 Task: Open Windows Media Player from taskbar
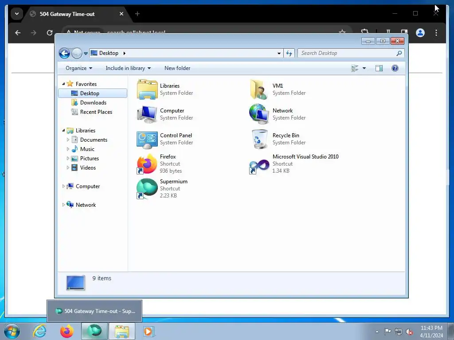pos(149,331)
